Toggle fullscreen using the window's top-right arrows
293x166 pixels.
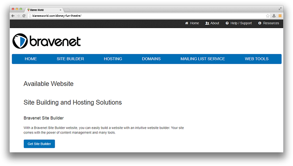pos(280,9)
